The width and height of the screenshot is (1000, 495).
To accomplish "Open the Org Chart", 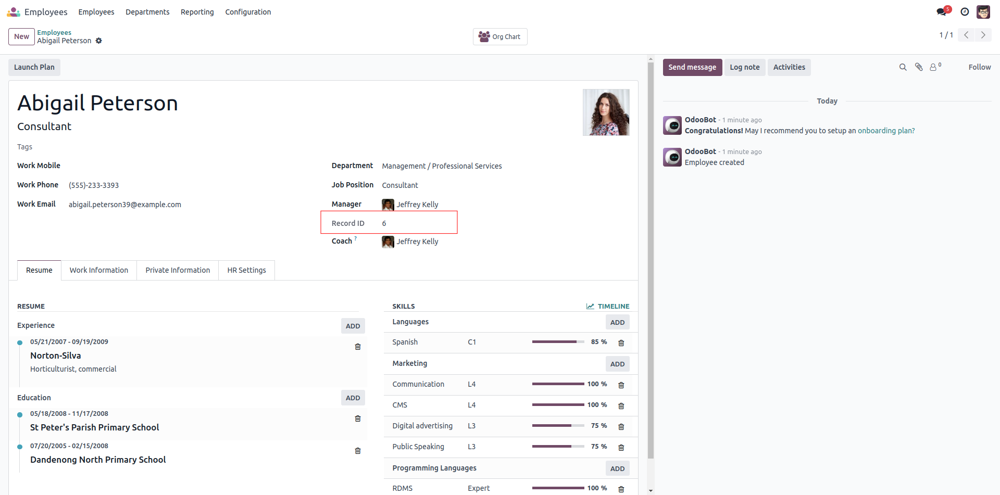I will click(500, 36).
